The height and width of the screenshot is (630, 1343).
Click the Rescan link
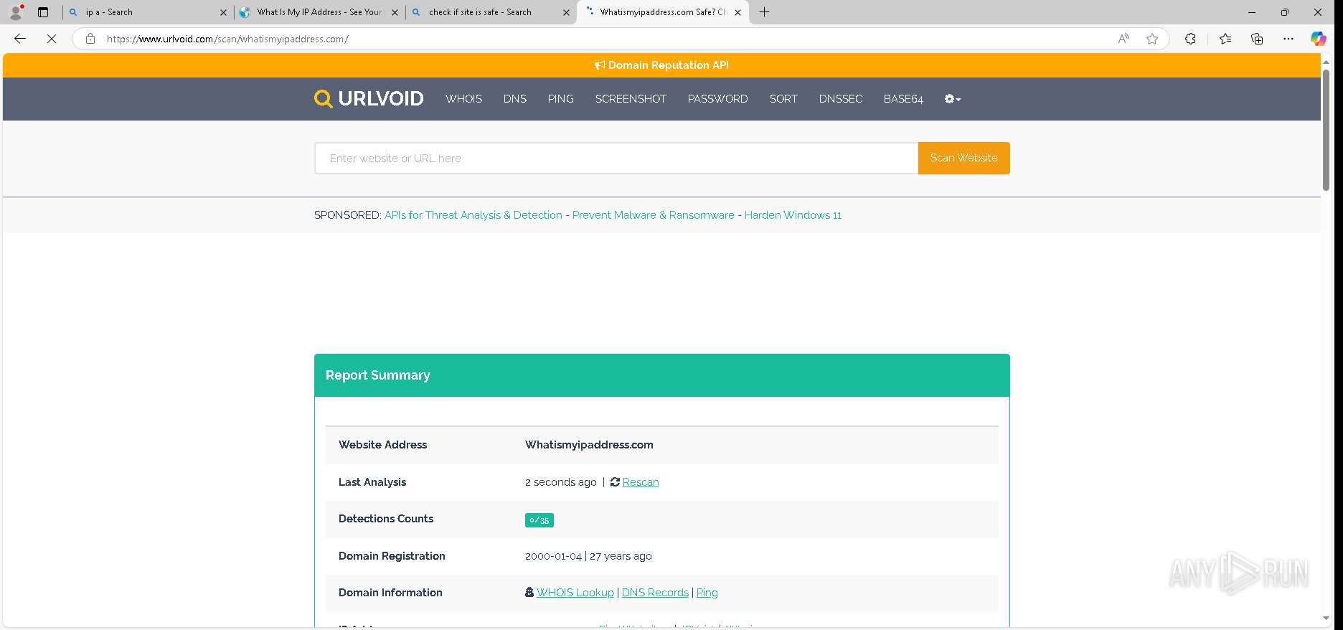point(641,482)
